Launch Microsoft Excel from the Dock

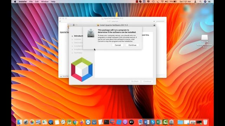click(159, 122)
